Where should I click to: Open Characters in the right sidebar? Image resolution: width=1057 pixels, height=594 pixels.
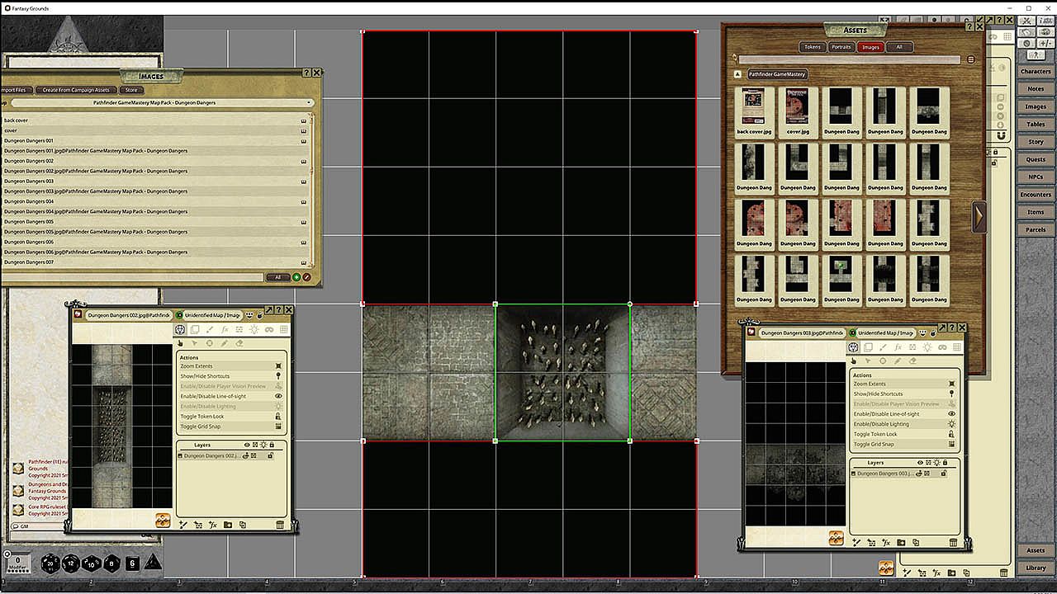pos(1036,72)
